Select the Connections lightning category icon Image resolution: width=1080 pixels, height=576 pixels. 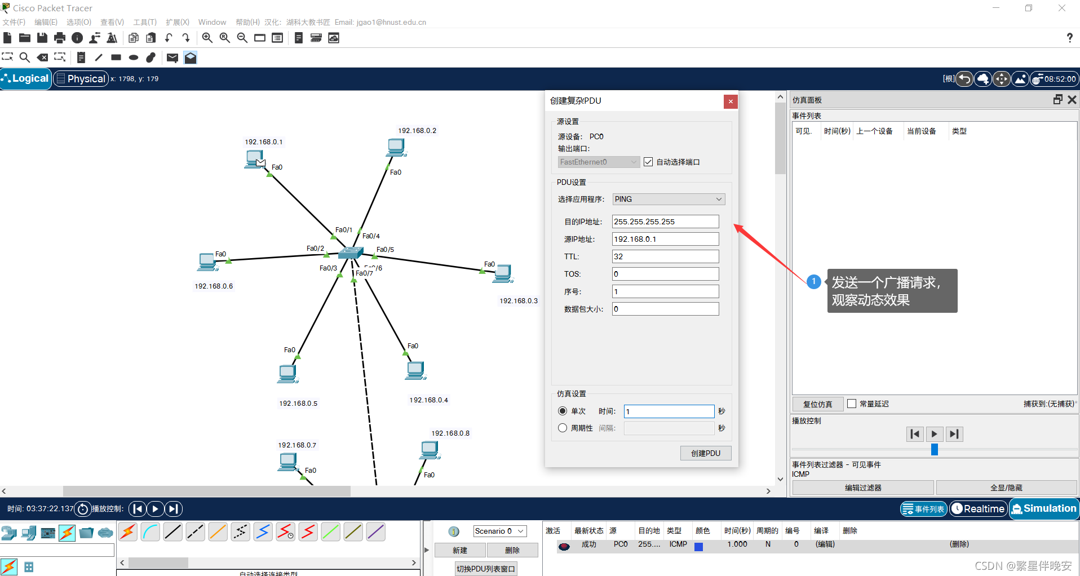click(x=67, y=533)
